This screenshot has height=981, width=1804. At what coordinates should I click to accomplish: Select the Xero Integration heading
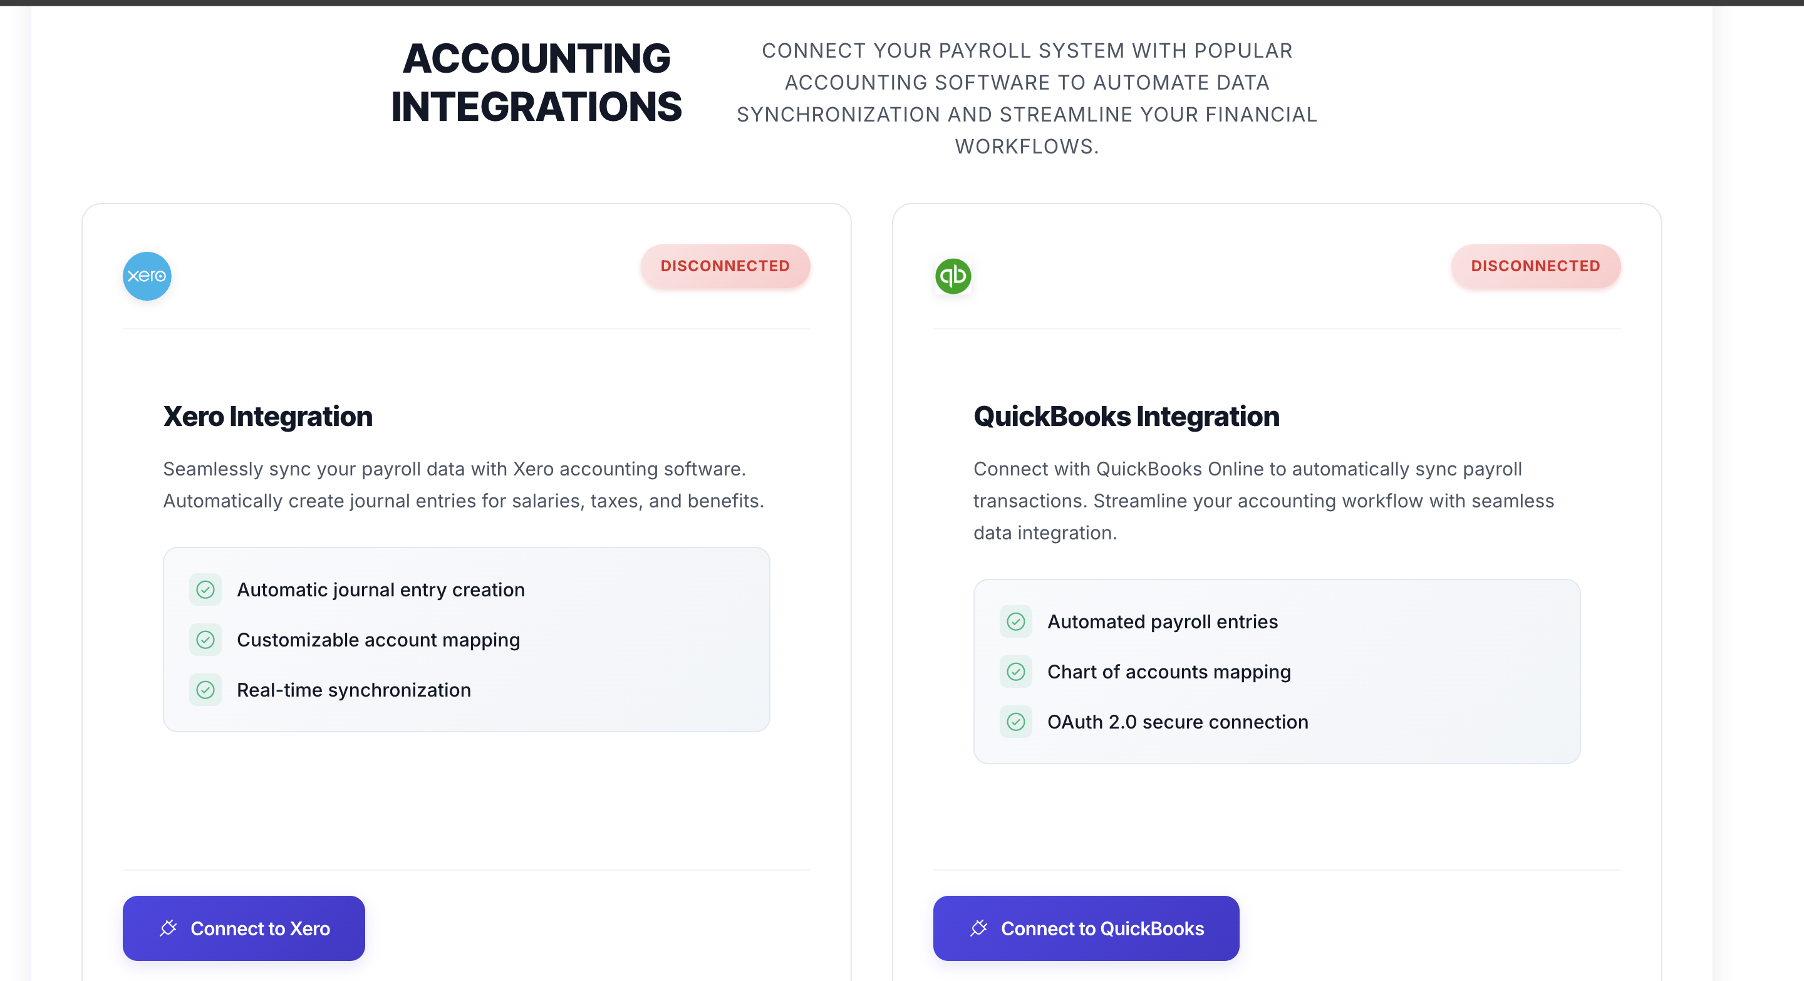[268, 416]
